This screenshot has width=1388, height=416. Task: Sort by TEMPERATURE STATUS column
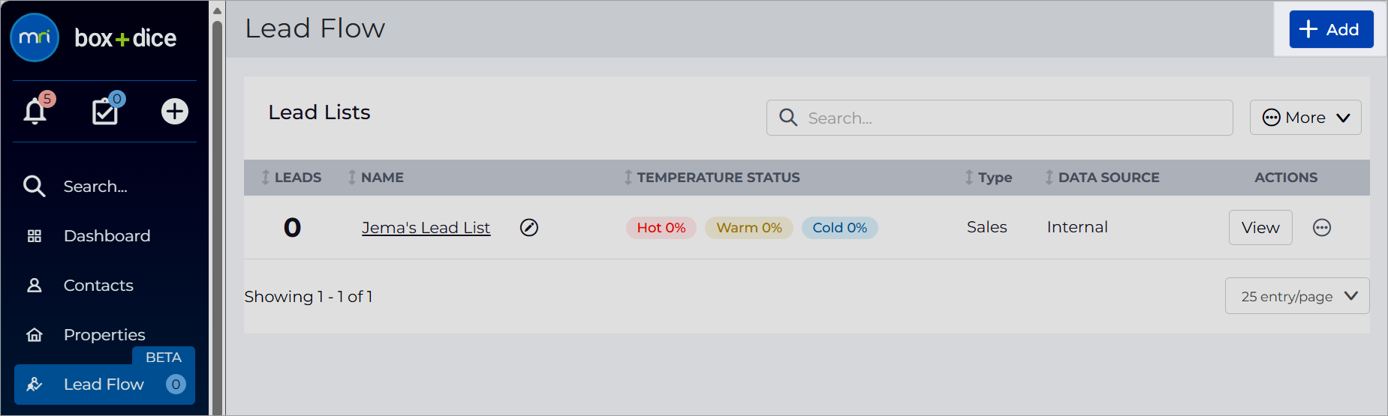pos(712,178)
